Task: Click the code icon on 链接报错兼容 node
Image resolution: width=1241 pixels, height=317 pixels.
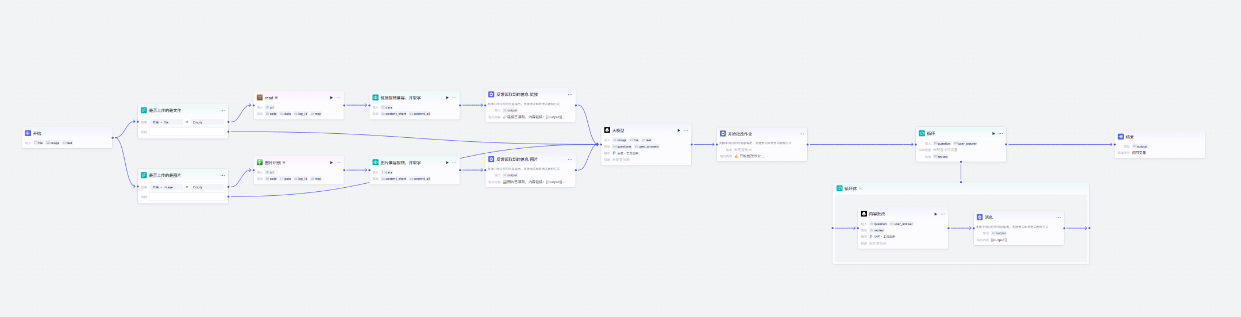Action: click(x=375, y=98)
